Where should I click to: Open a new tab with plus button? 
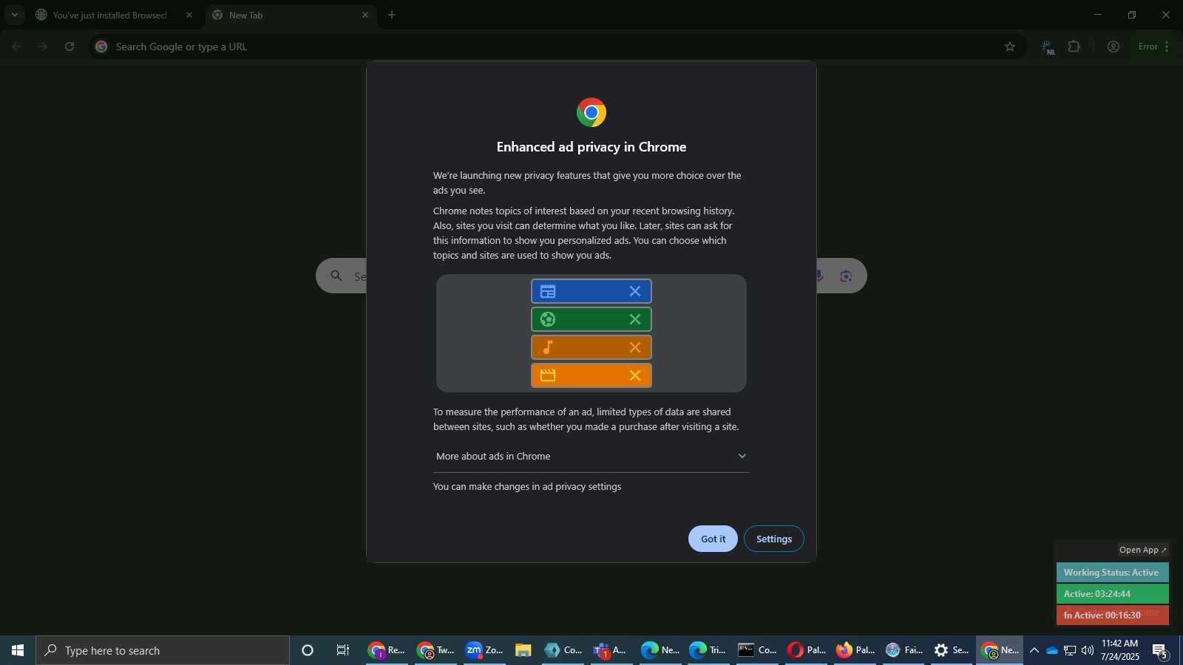[392, 15]
